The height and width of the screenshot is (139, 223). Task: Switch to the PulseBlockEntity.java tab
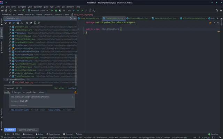[x=139, y=18]
